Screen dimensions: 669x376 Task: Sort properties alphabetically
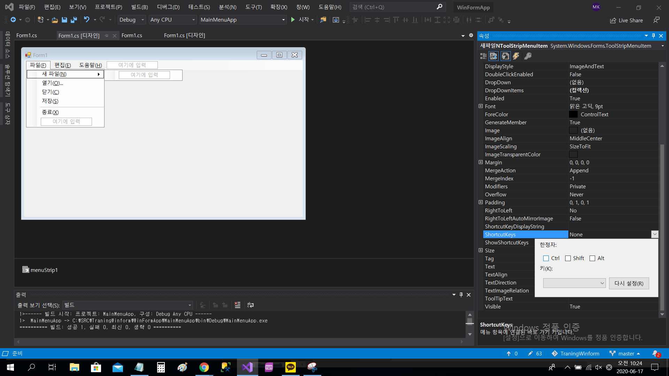click(x=493, y=56)
